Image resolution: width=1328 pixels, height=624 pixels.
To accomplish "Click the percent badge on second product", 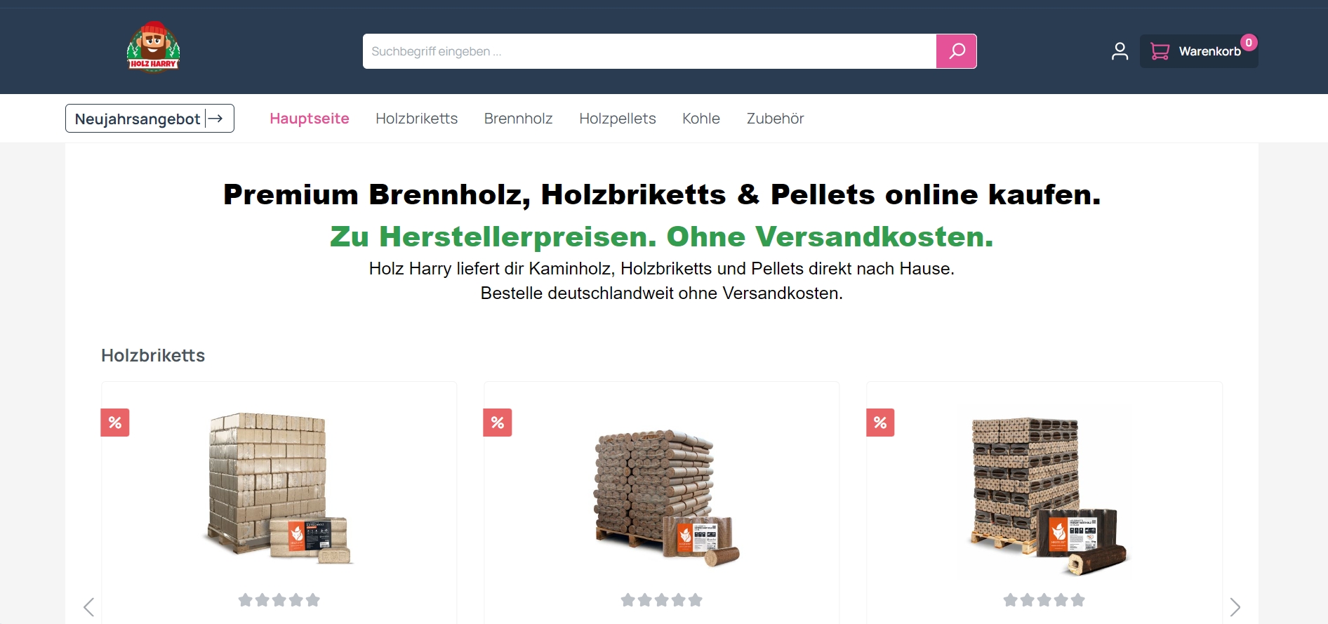I will pos(498,423).
